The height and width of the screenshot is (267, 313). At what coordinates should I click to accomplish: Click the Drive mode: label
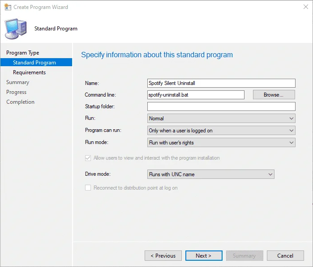[98, 174]
